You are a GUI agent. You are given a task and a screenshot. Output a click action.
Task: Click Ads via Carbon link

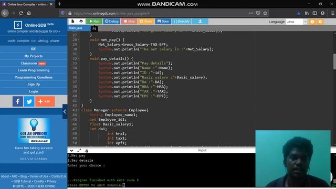(34, 159)
